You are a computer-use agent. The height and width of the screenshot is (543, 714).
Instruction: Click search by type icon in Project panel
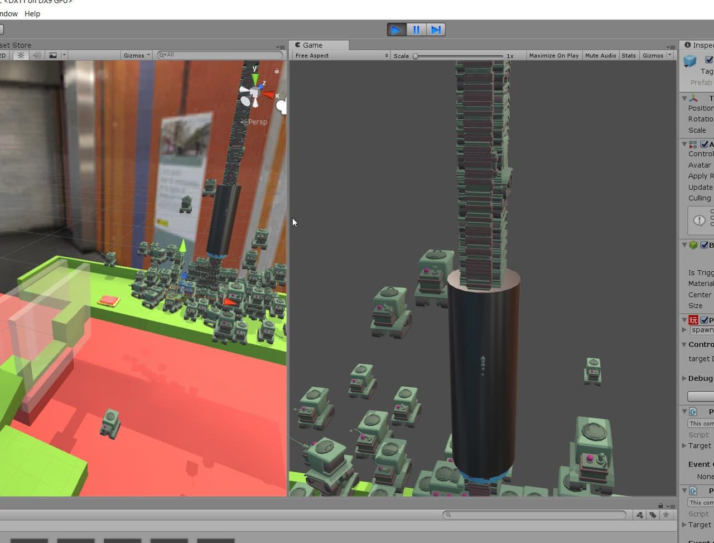coord(640,515)
